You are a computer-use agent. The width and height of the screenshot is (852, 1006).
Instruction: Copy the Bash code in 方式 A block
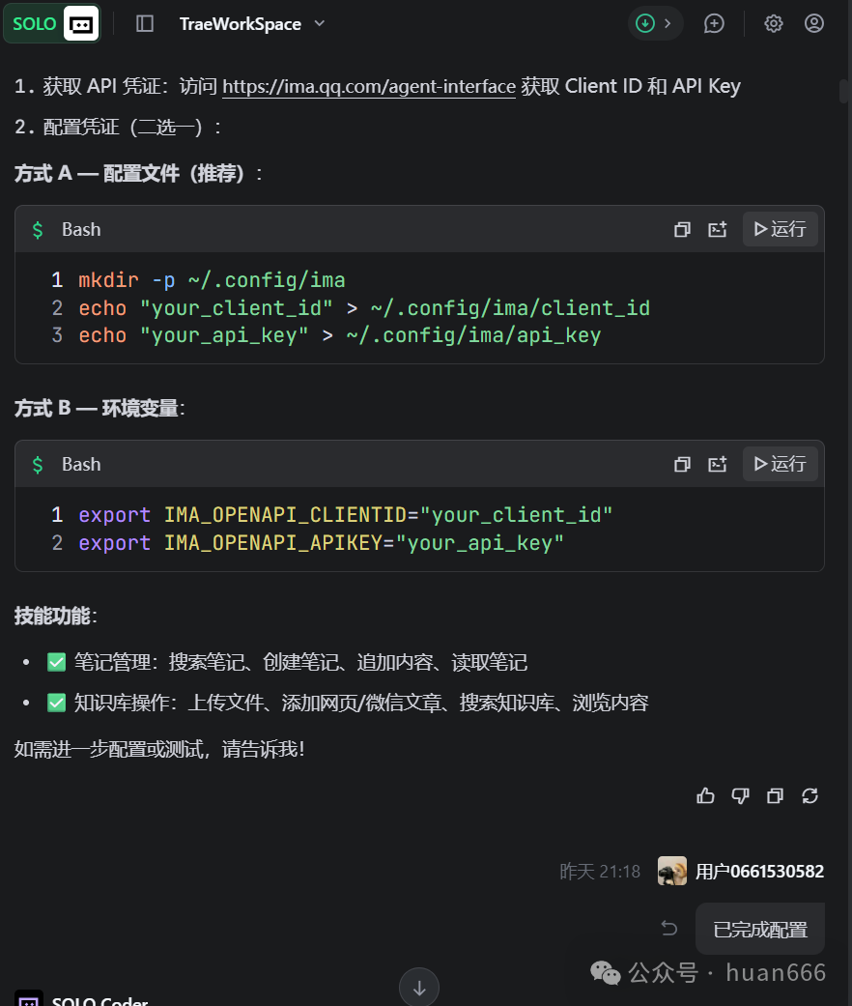(682, 229)
